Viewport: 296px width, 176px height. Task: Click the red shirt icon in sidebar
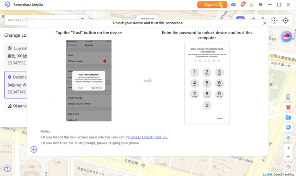(288, 107)
